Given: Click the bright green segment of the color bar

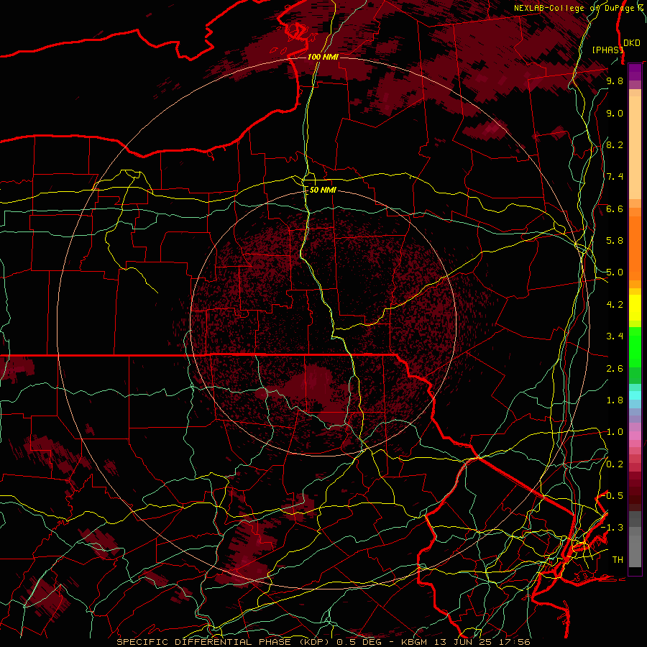Looking at the screenshot, I should point(635,347).
